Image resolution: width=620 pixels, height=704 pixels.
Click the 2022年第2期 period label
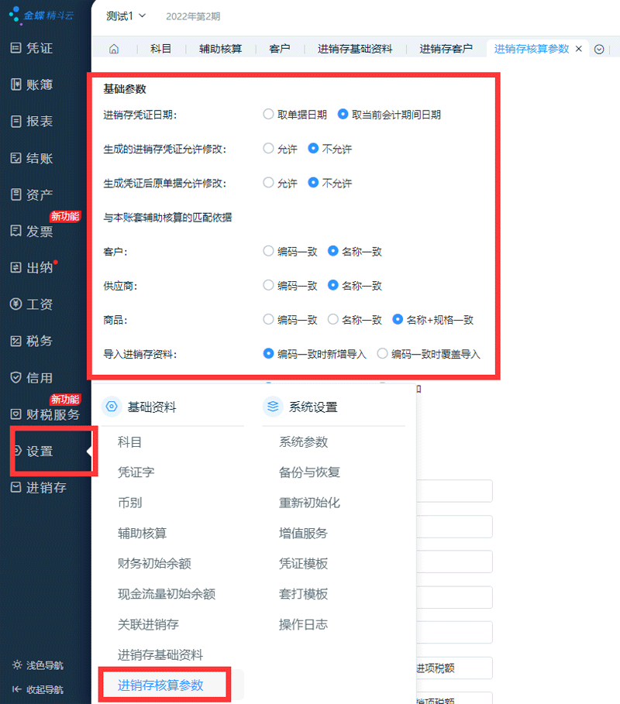(x=193, y=16)
